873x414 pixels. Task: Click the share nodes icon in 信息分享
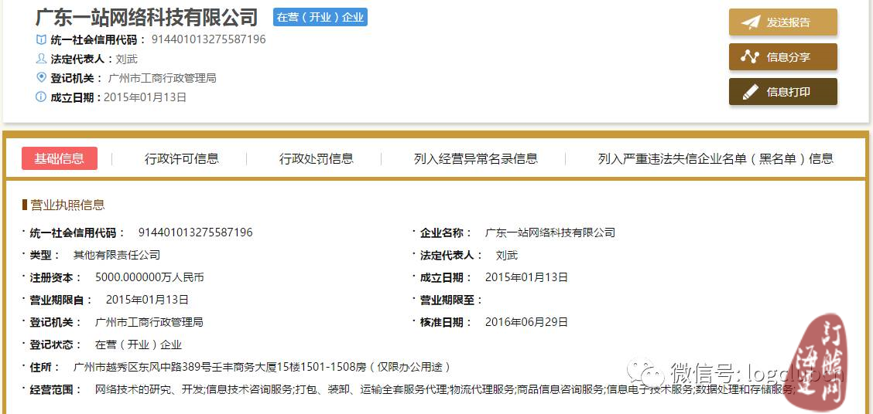750,57
